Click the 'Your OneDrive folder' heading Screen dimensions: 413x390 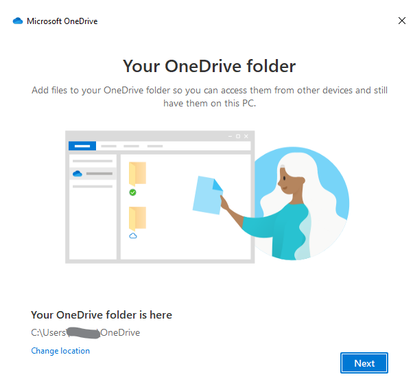click(209, 66)
